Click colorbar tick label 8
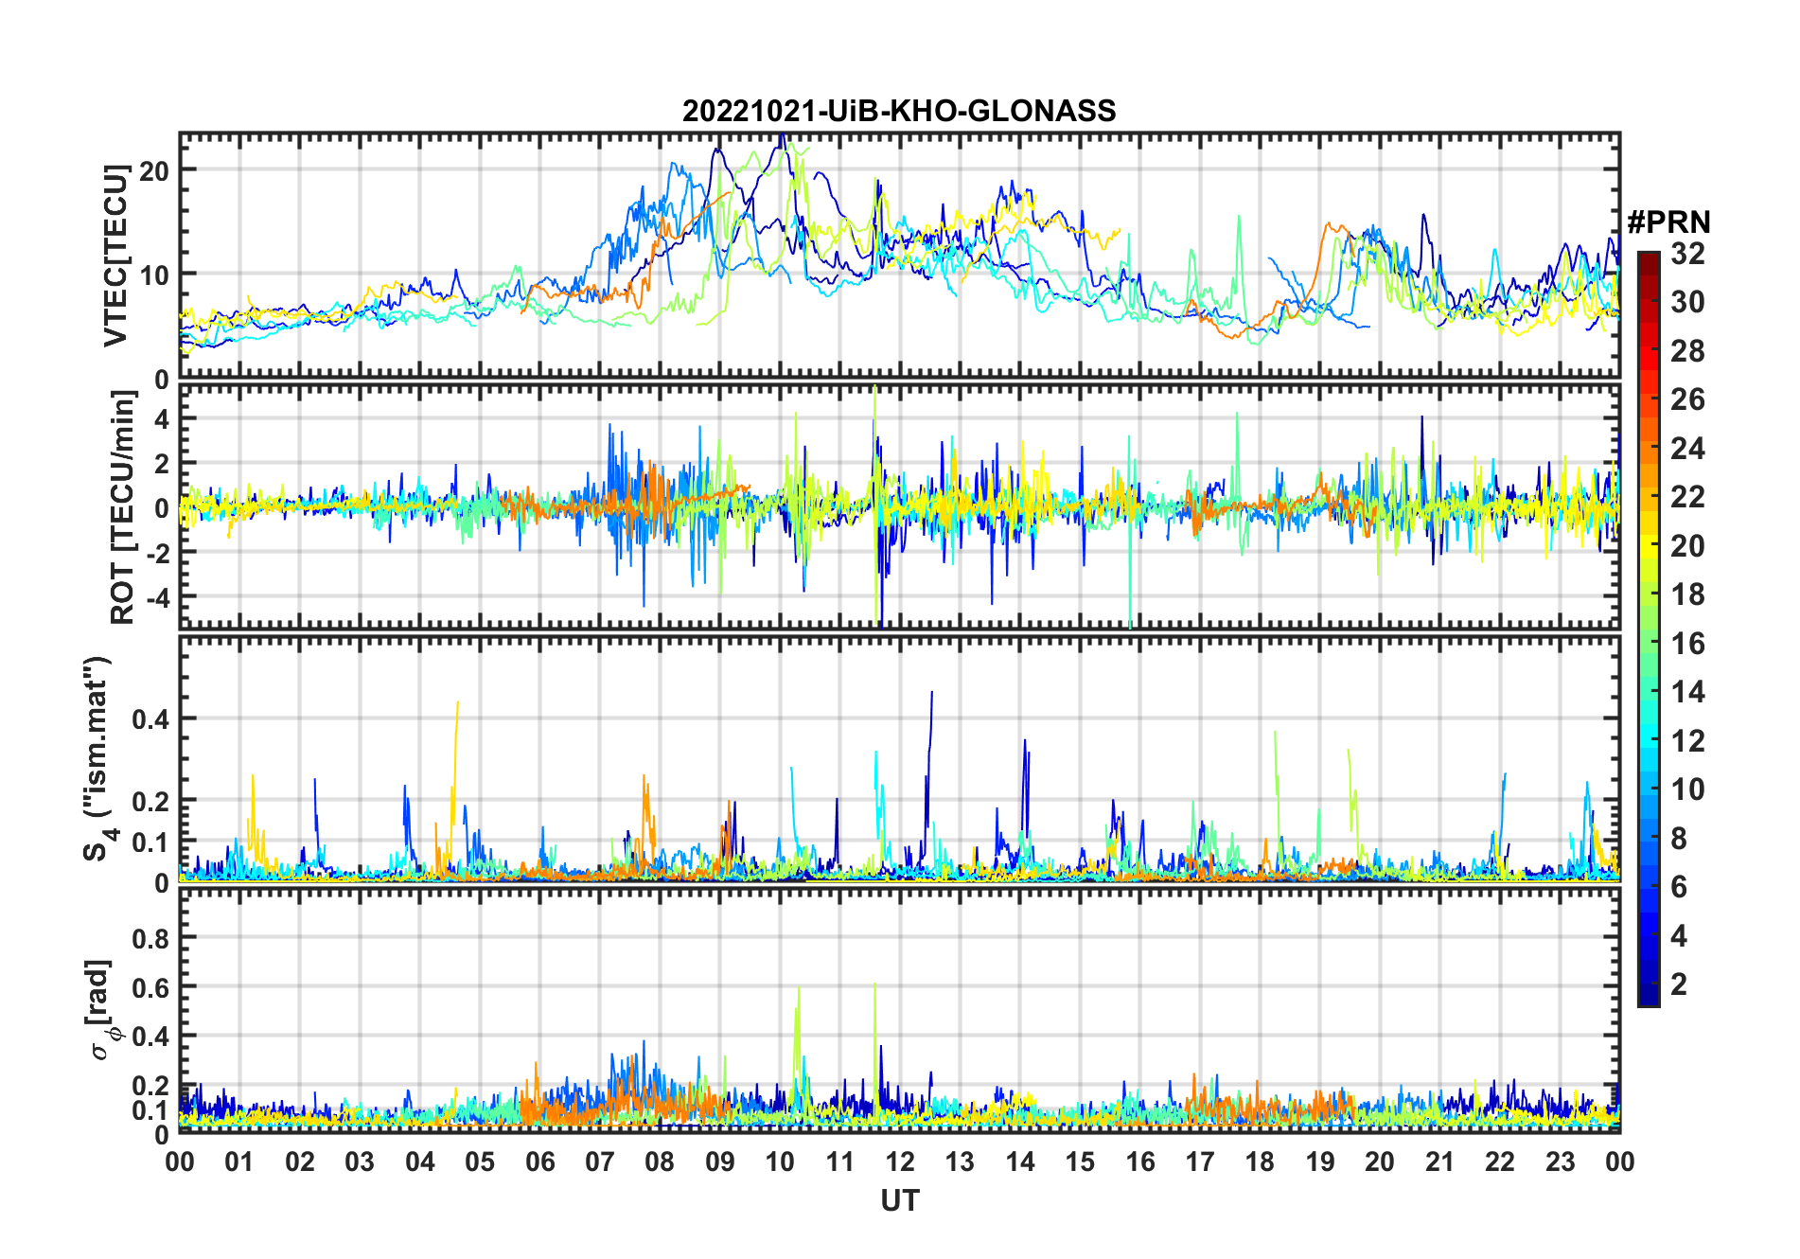Viewport: 1800px width, 1259px height. click(1679, 839)
